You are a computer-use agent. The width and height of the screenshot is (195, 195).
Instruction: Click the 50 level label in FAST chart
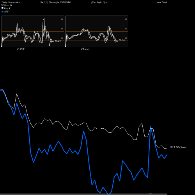(x=62, y=28)
